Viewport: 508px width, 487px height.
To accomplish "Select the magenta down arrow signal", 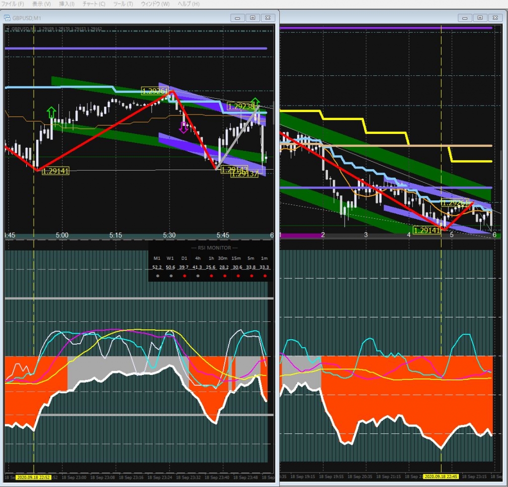I will 184,127.
